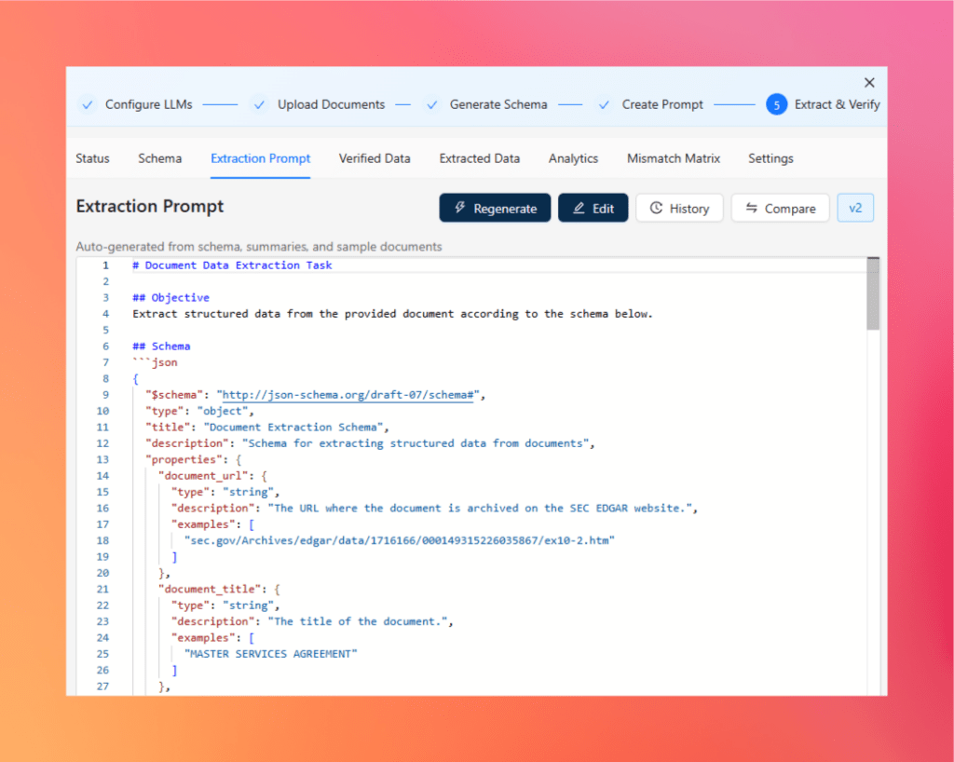Image resolution: width=954 pixels, height=762 pixels.
Task: Open the json-schema.org draft-07 link
Action: tap(348, 395)
